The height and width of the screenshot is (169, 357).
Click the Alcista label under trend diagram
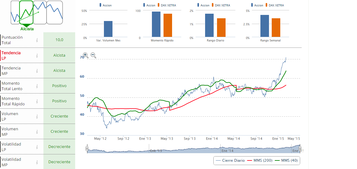pyautogui.click(x=27, y=29)
